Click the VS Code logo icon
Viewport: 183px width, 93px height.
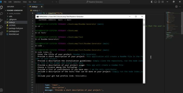pyautogui.click(x=1, y=2)
